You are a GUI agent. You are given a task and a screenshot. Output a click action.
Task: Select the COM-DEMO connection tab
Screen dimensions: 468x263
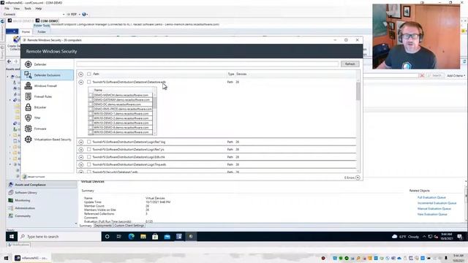coord(47,20)
